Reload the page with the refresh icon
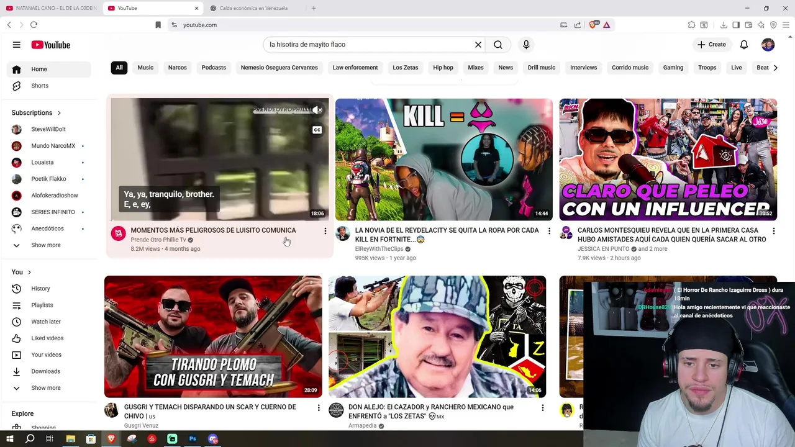The width and height of the screenshot is (795, 447). (x=34, y=25)
